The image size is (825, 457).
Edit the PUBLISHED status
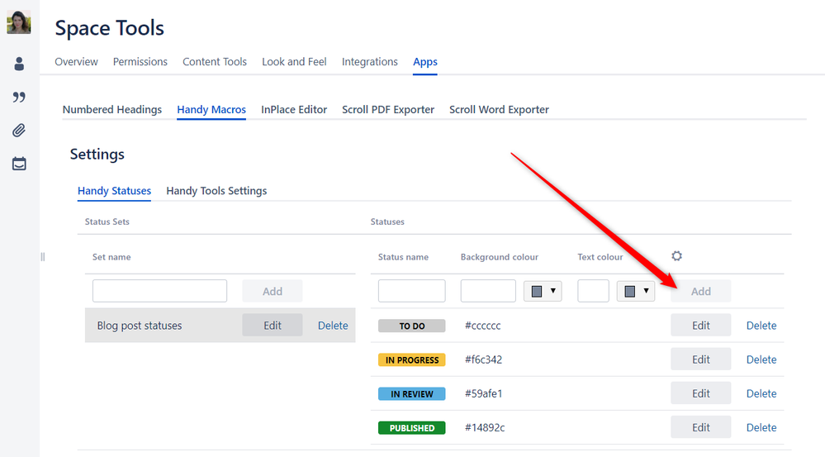coord(701,427)
